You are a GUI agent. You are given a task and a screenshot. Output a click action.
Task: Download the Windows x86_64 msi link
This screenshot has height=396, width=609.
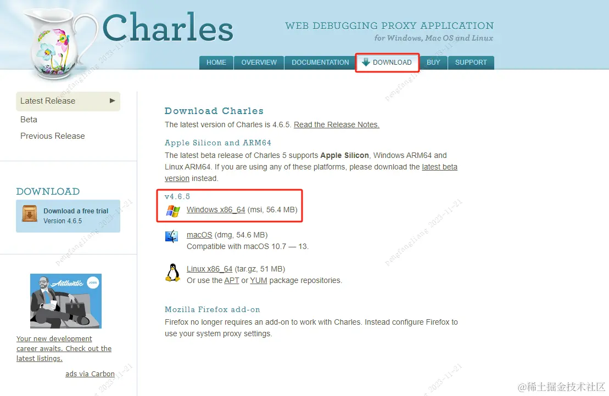pyautogui.click(x=216, y=210)
